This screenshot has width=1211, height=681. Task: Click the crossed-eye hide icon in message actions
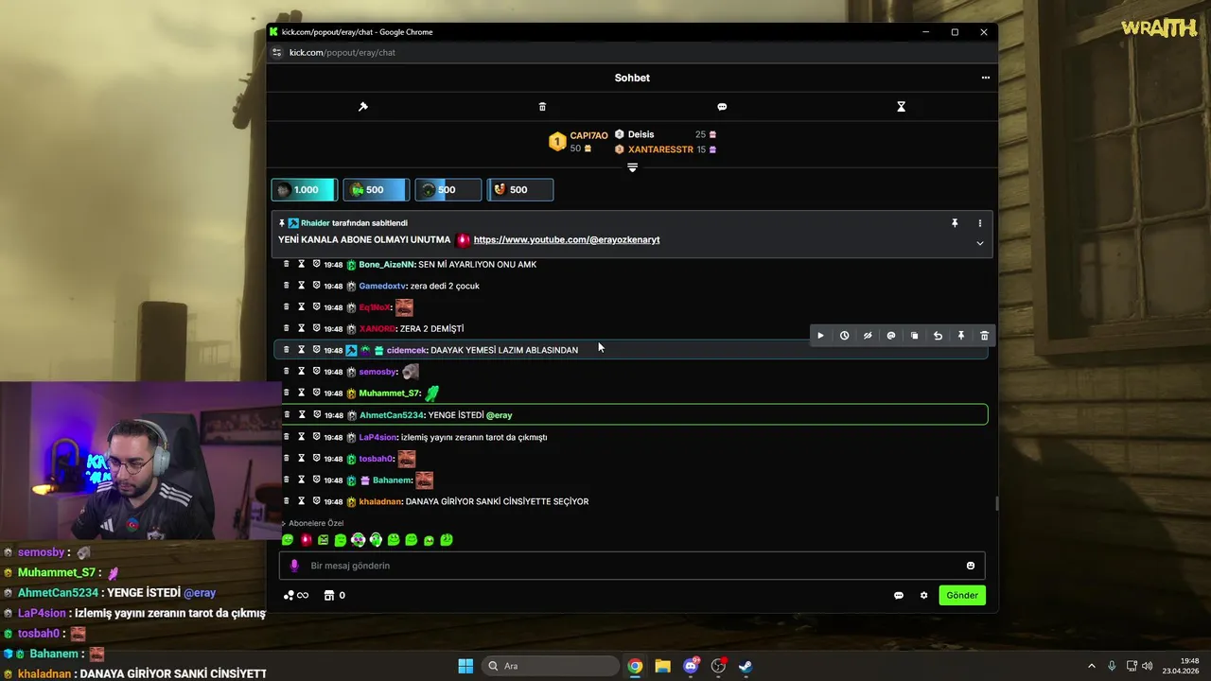(868, 336)
